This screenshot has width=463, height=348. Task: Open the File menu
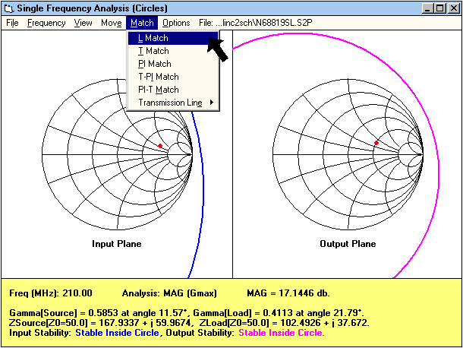pyautogui.click(x=12, y=23)
